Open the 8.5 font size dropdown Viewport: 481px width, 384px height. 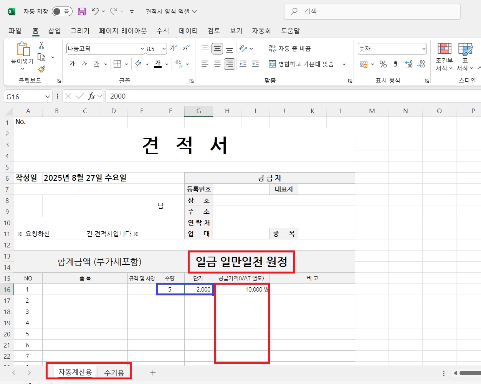pyautogui.click(x=164, y=49)
